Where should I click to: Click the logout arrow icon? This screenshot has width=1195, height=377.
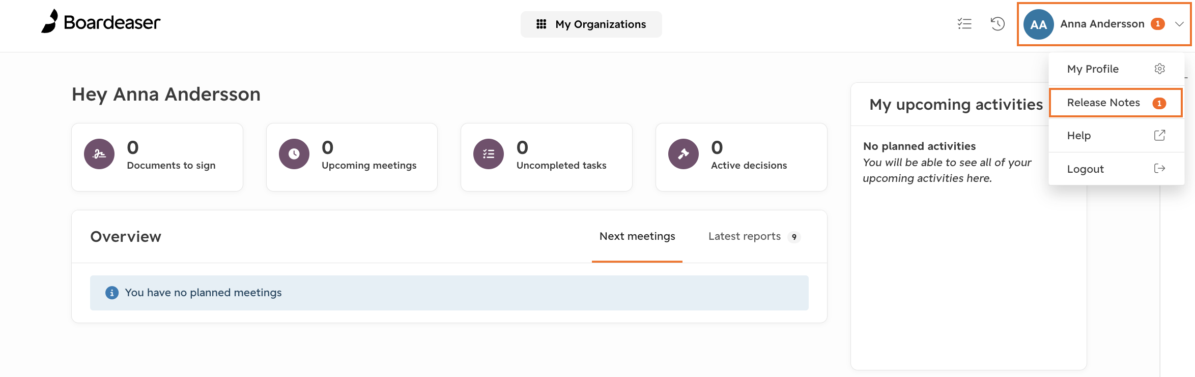[x=1160, y=169]
